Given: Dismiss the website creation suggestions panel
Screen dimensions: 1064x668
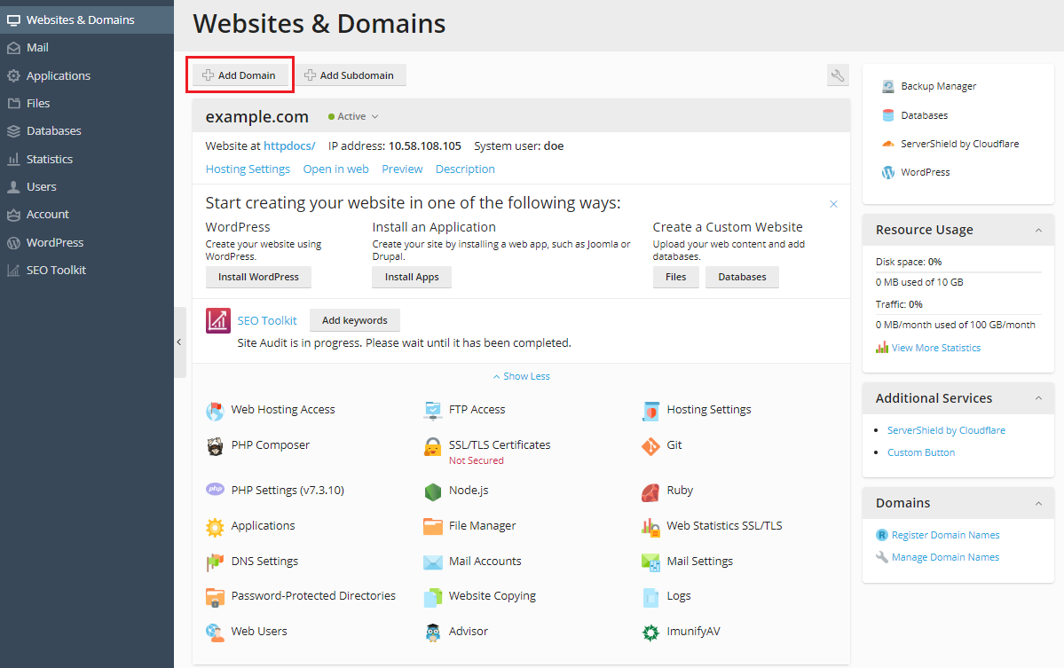Looking at the screenshot, I should pyautogui.click(x=833, y=204).
